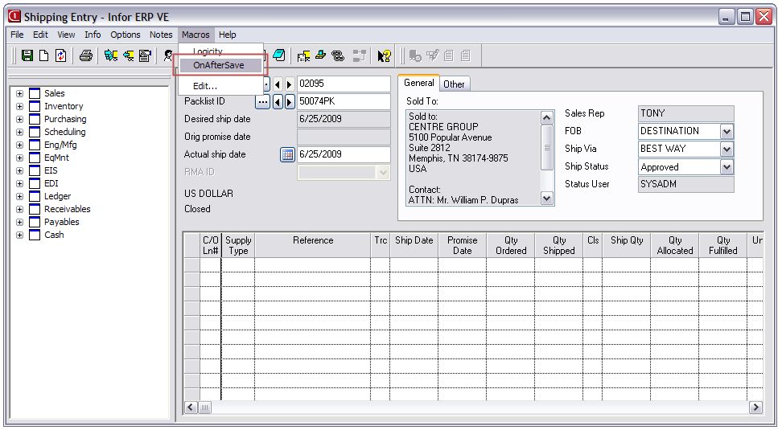Image resolution: width=782 pixels, height=430 pixels.
Task: Click the ship-arrow icon right of the printer
Action: 111,55
